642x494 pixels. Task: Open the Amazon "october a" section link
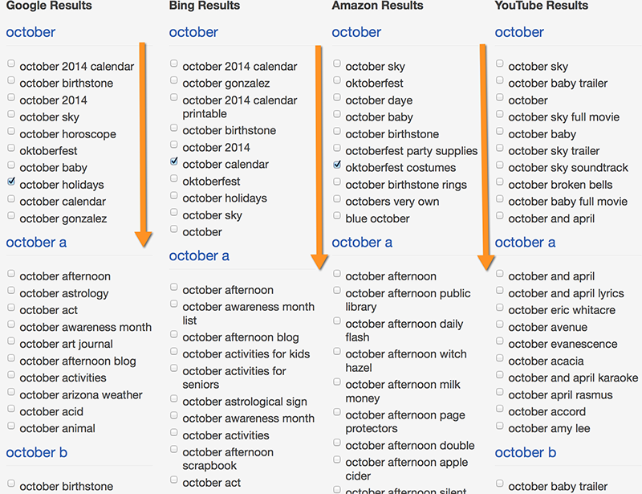click(x=362, y=243)
